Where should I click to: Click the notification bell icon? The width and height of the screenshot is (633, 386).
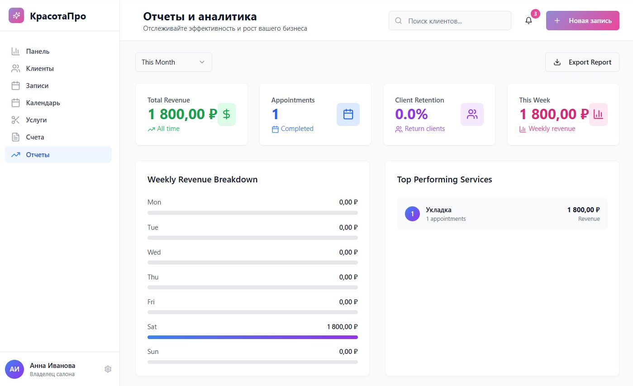click(528, 21)
